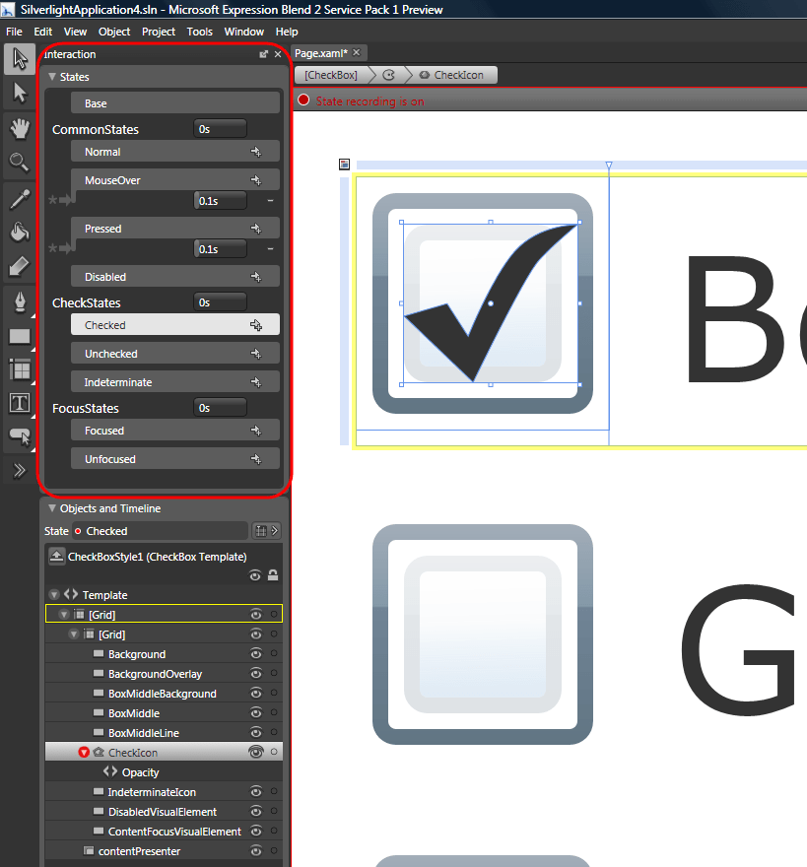The image size is (807, 867).
Task: Click CheckBox in the breadcrumb bar
Action: click(329, 74)
